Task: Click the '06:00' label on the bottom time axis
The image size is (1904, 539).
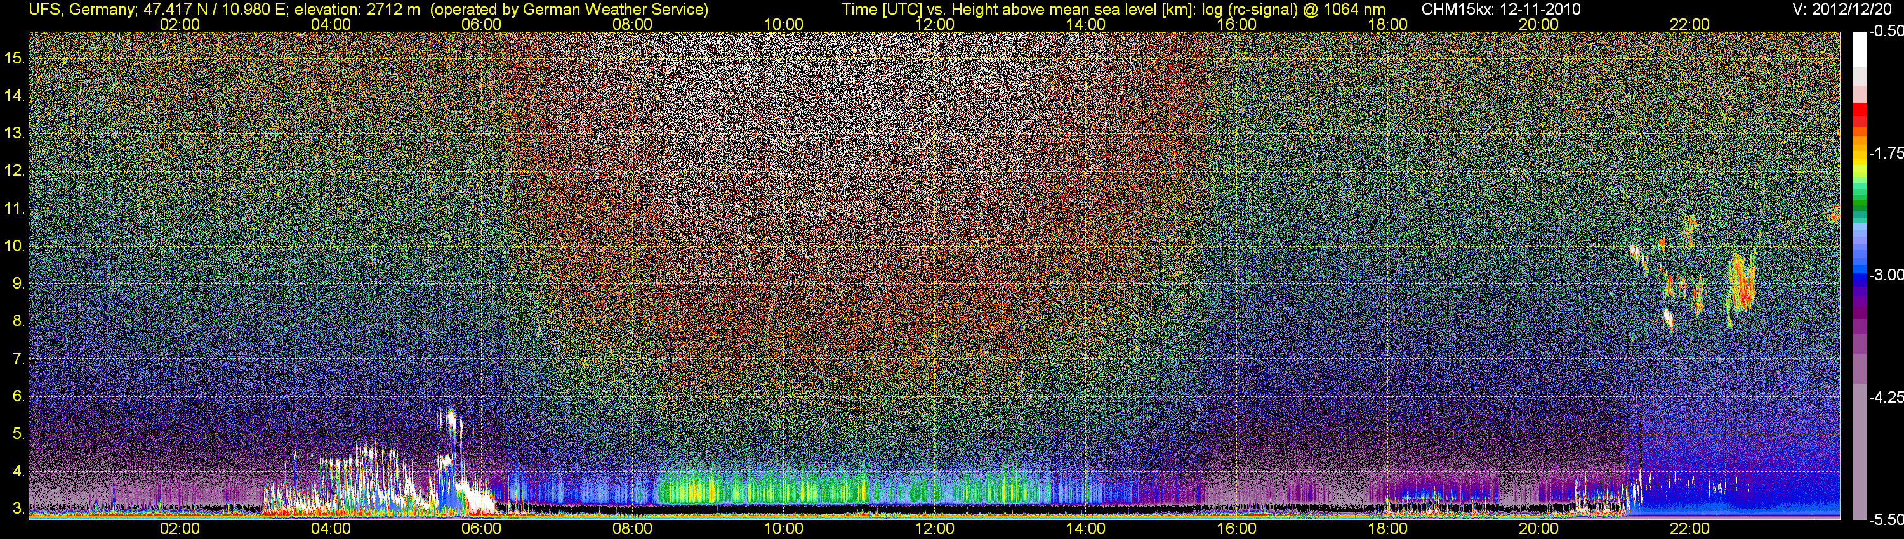Action: (x=481, y=529)
